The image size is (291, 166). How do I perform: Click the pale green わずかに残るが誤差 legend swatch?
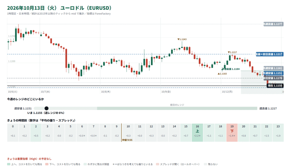point(85,164)
